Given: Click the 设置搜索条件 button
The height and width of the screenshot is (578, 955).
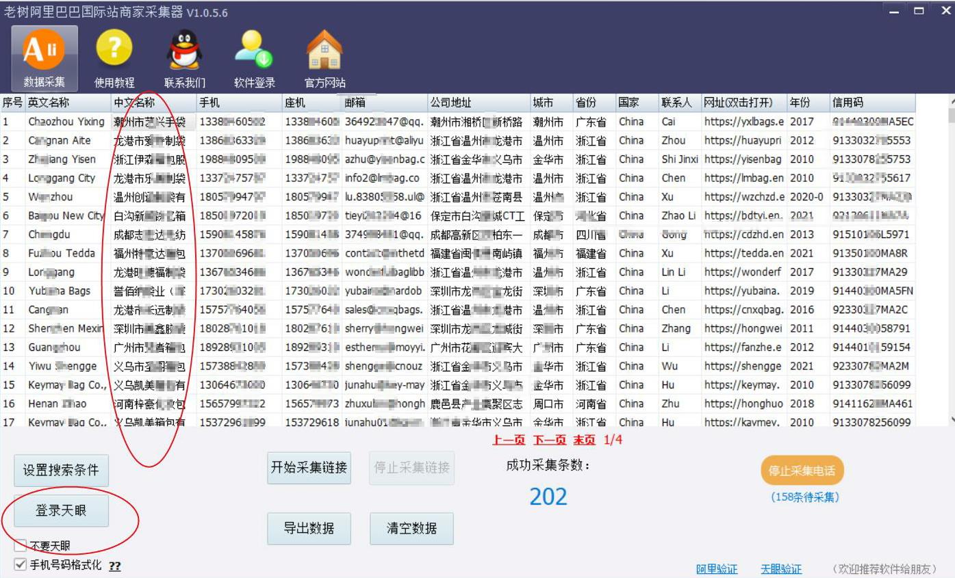Looking at the screenshot, I should click(x=61, y=471).
